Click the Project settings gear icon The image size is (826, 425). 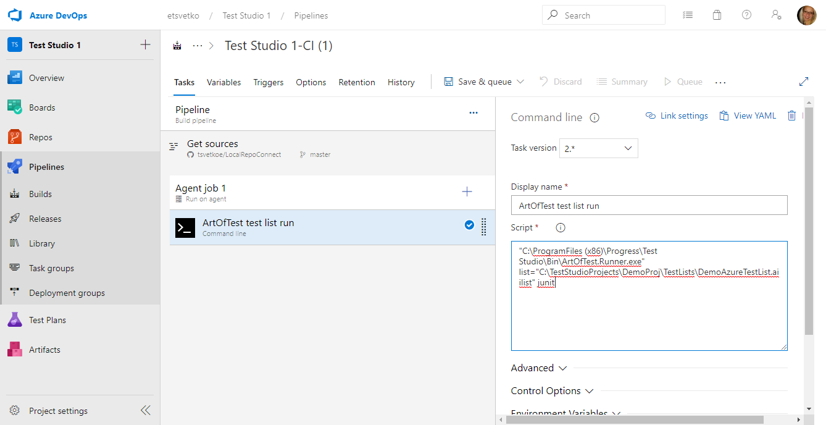tap(15, 411)
